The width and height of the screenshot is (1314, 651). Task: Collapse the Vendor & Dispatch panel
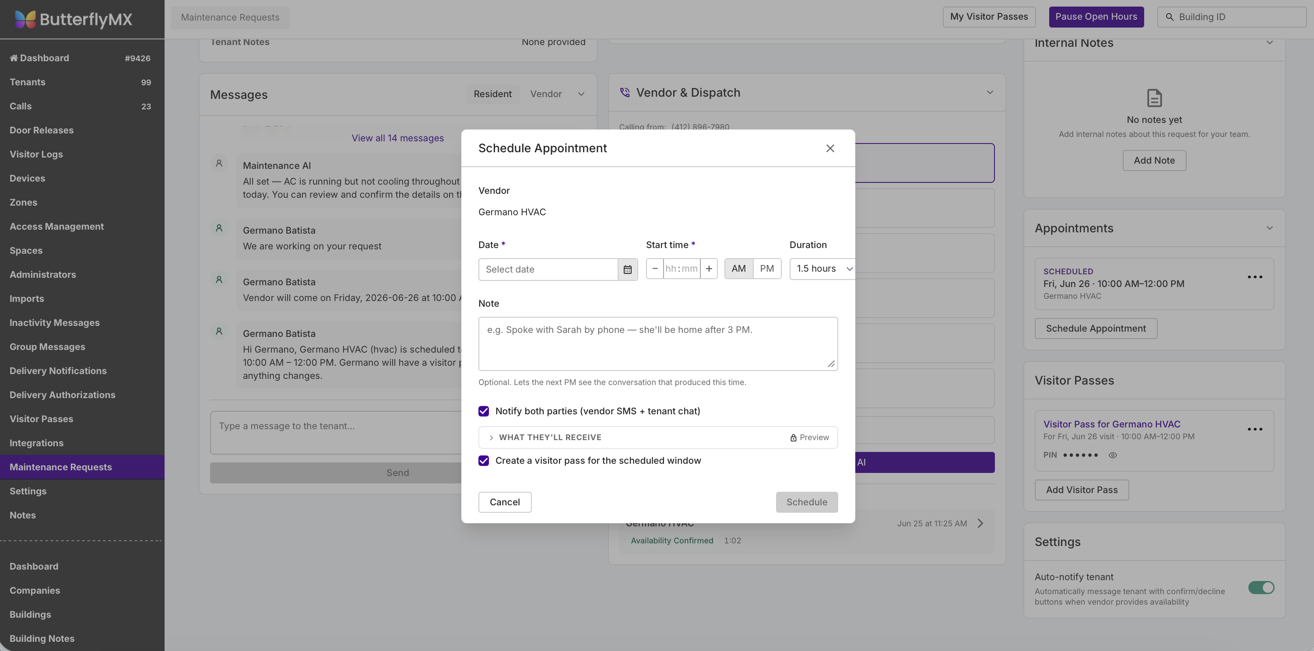pyautogui.click(x=990, y=92)
